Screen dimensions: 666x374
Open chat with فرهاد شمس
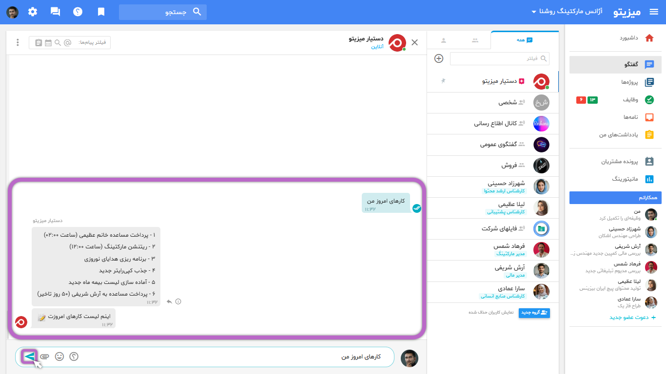[492, 249]
